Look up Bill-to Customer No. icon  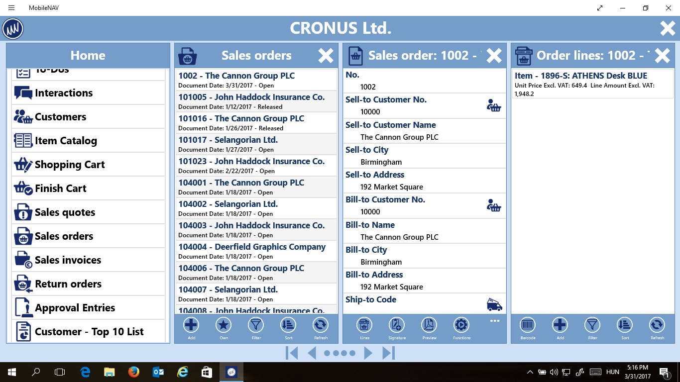click(494, 205)
